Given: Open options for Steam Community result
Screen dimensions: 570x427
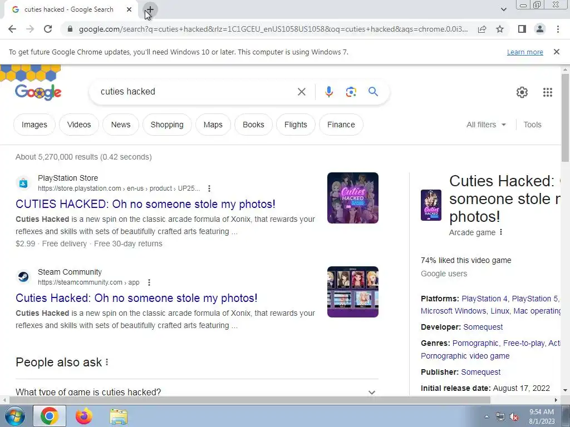Looking at the screenshot, I should point(149,282).
